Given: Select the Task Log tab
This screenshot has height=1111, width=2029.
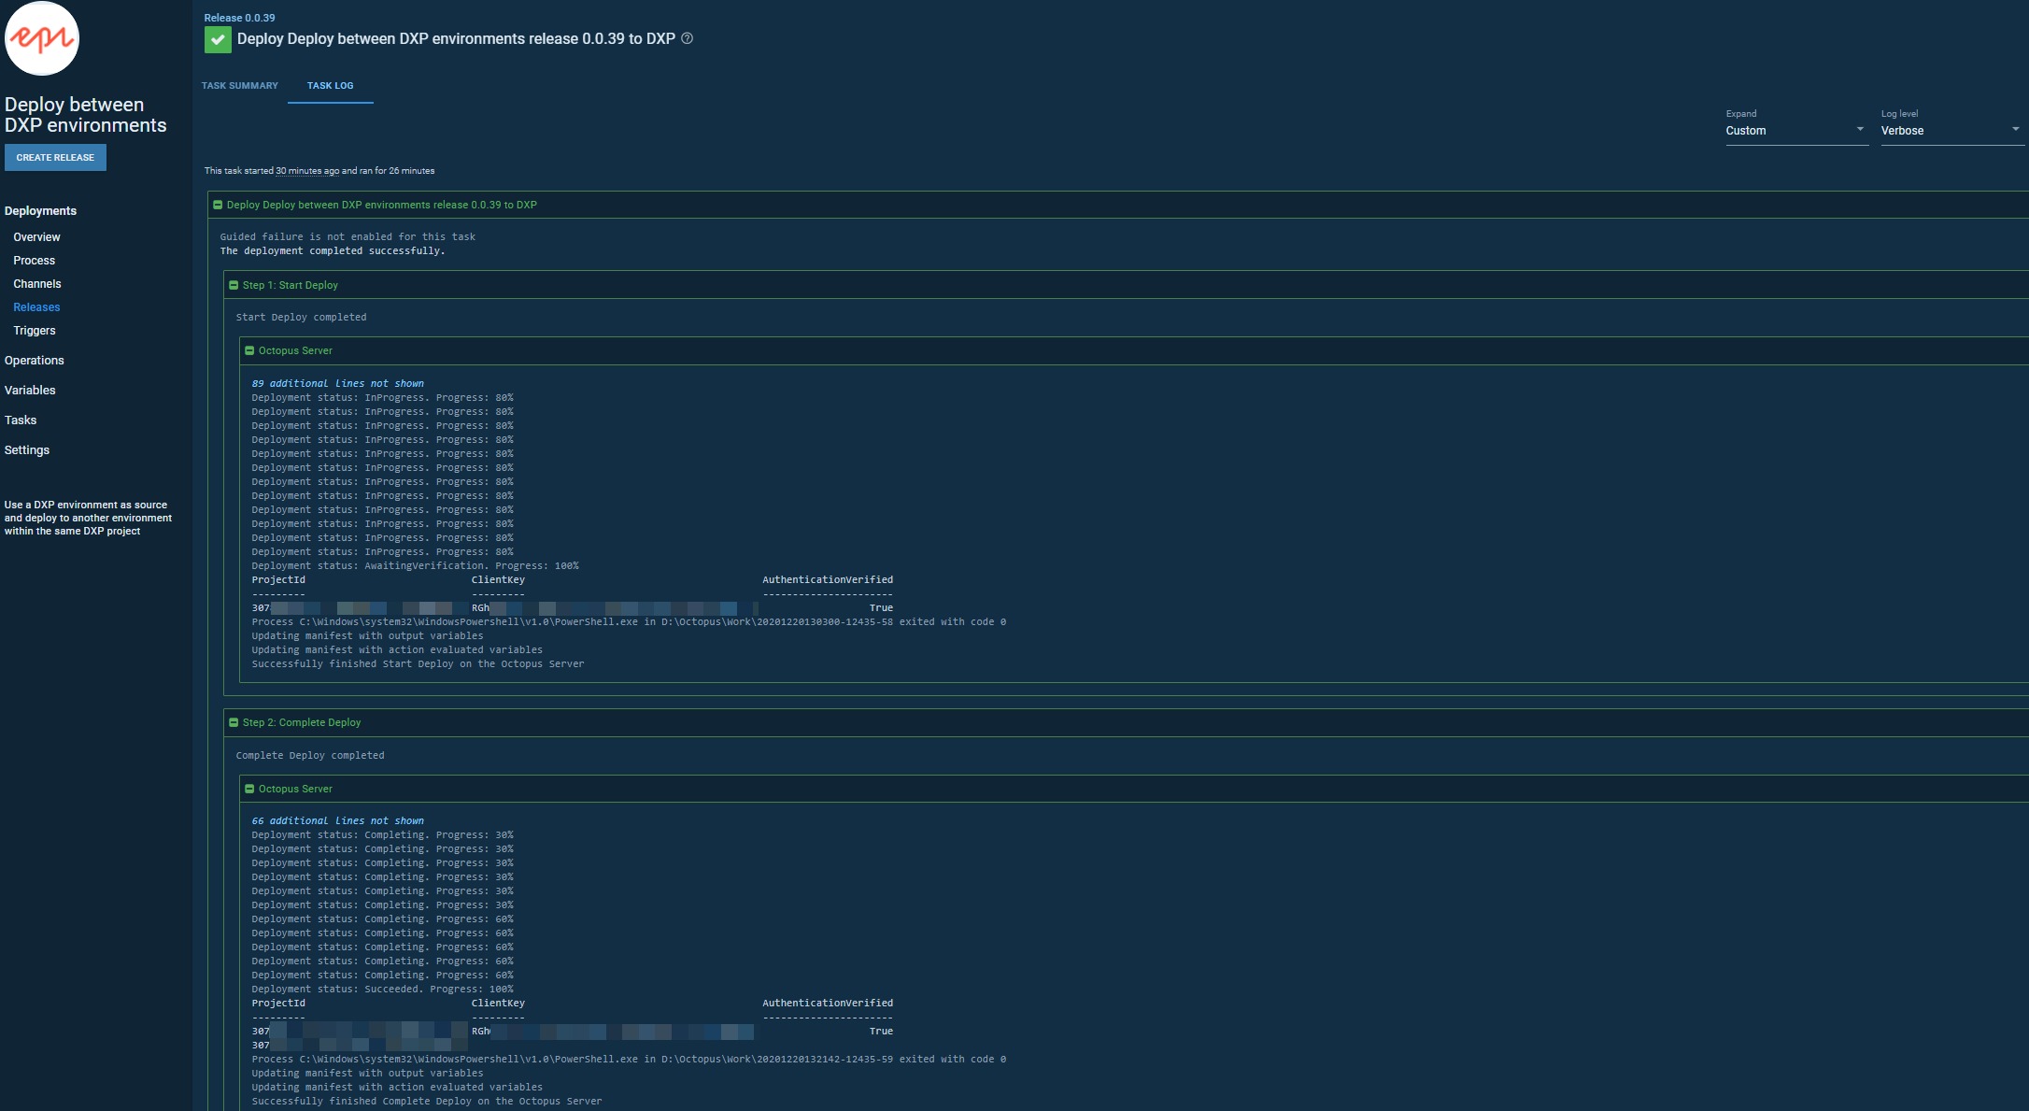Looking at the screenshot, I should coord(331,86).
